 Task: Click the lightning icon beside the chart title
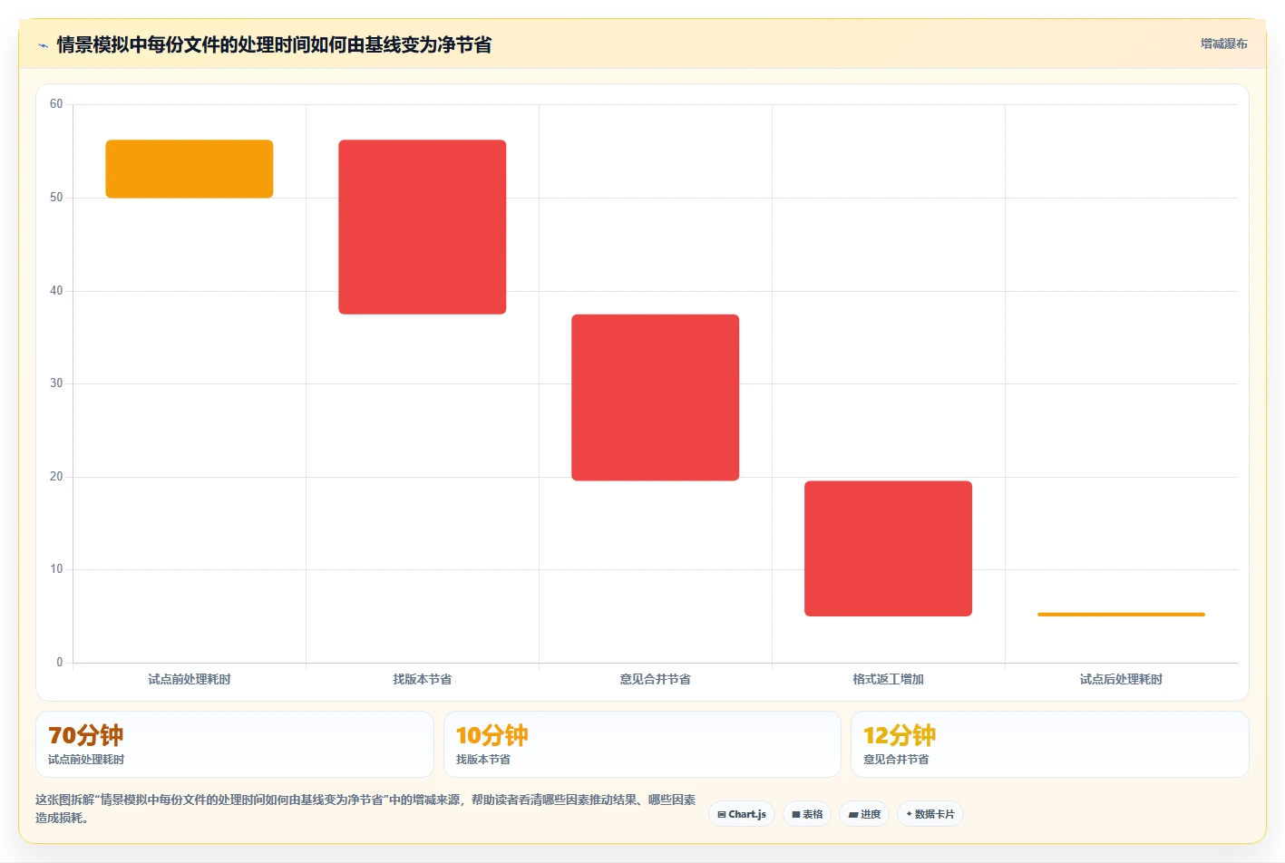point(43,45)
